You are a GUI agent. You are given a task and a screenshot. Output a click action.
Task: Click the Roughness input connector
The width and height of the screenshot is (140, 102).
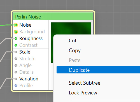[x=16, y=38]
